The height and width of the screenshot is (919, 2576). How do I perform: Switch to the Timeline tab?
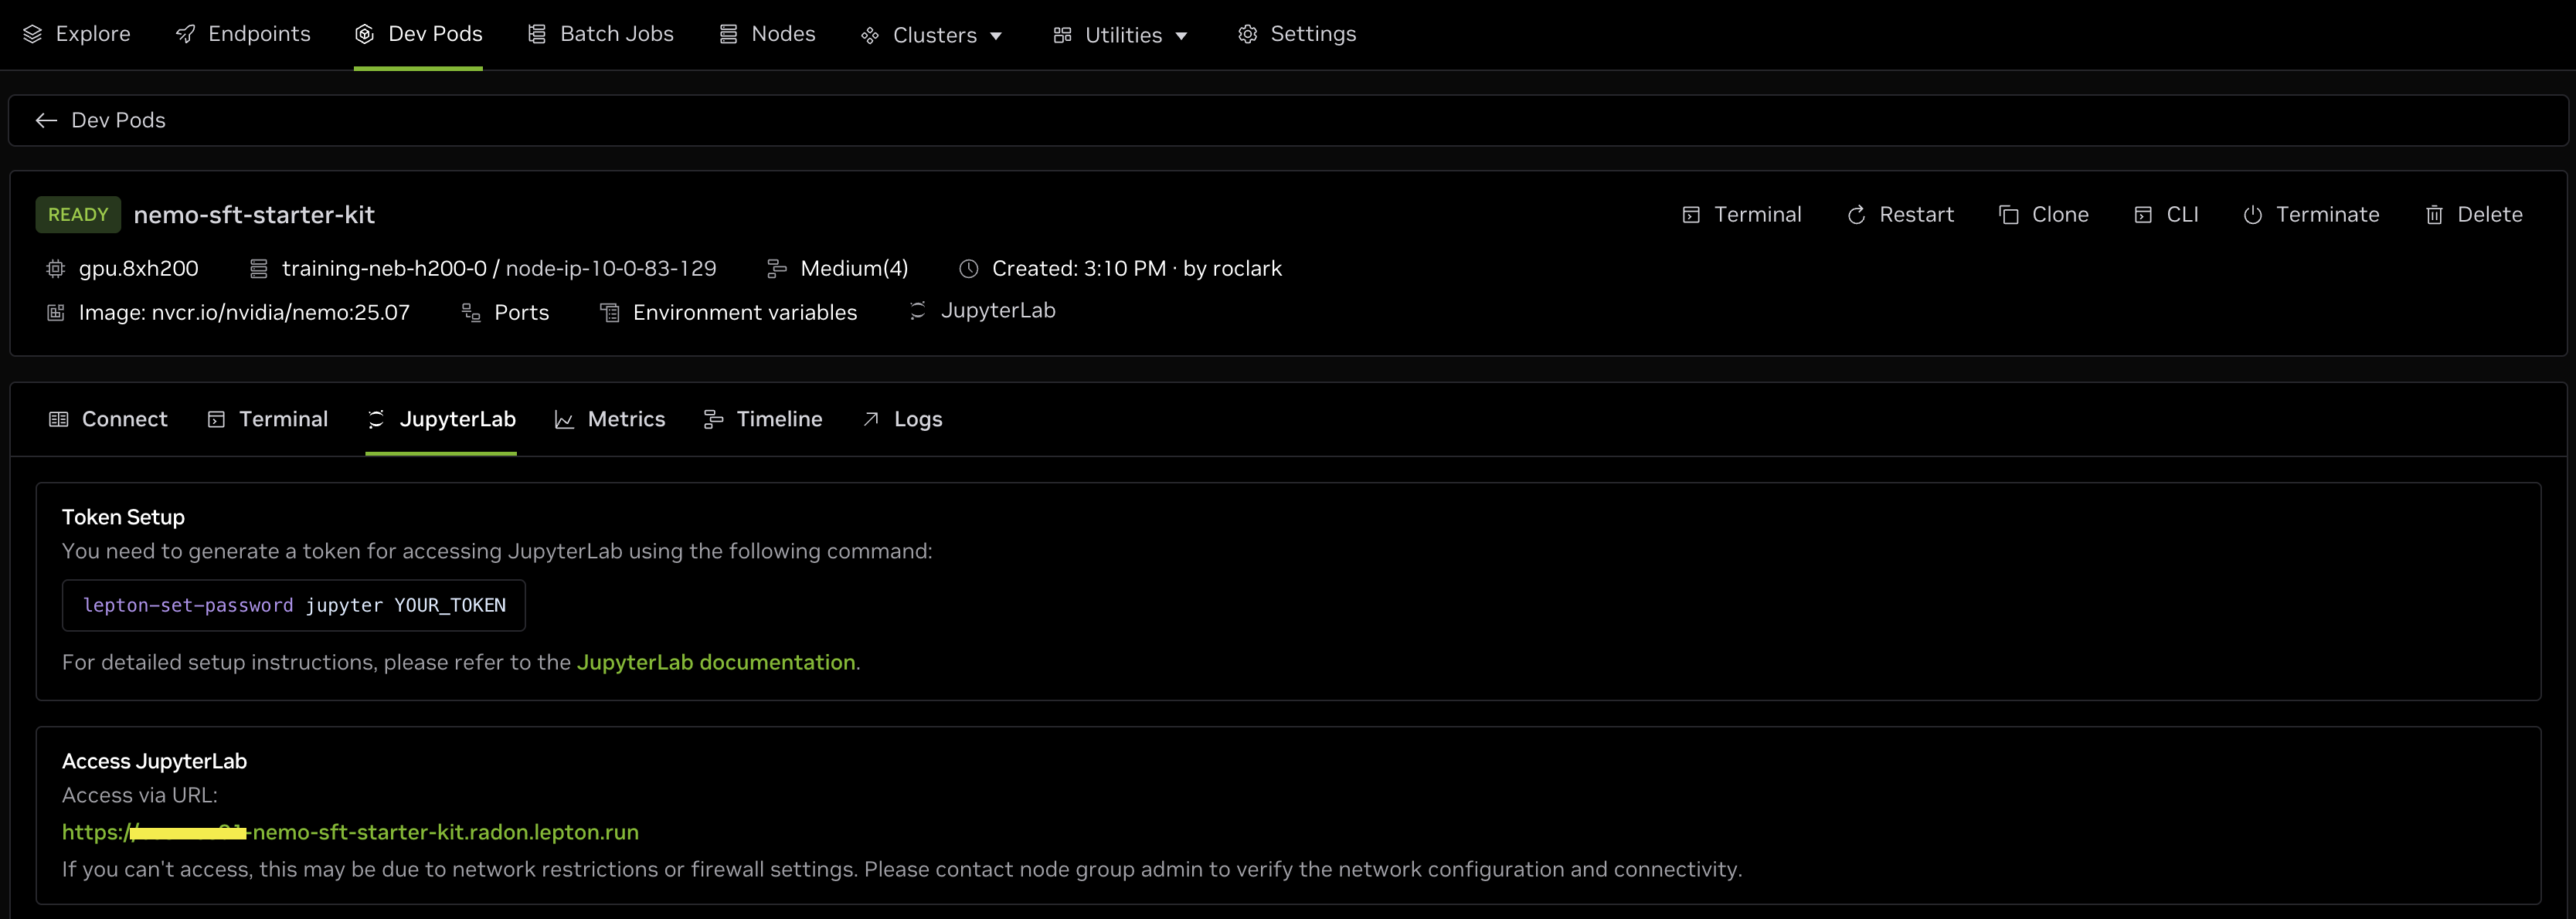(x=763, y=420)
